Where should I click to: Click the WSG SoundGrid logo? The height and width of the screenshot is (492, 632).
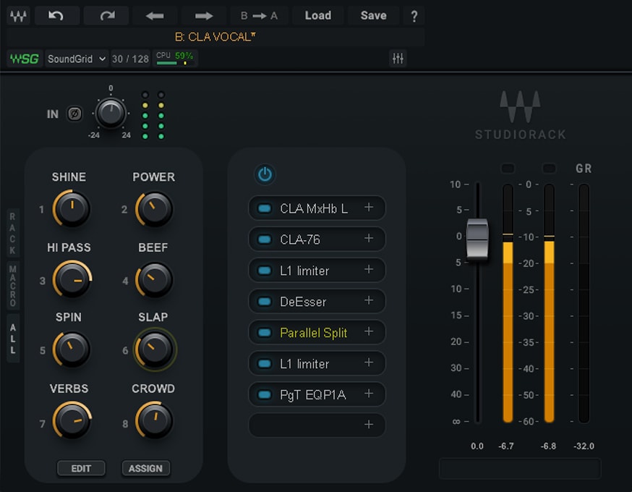[24, 59]
